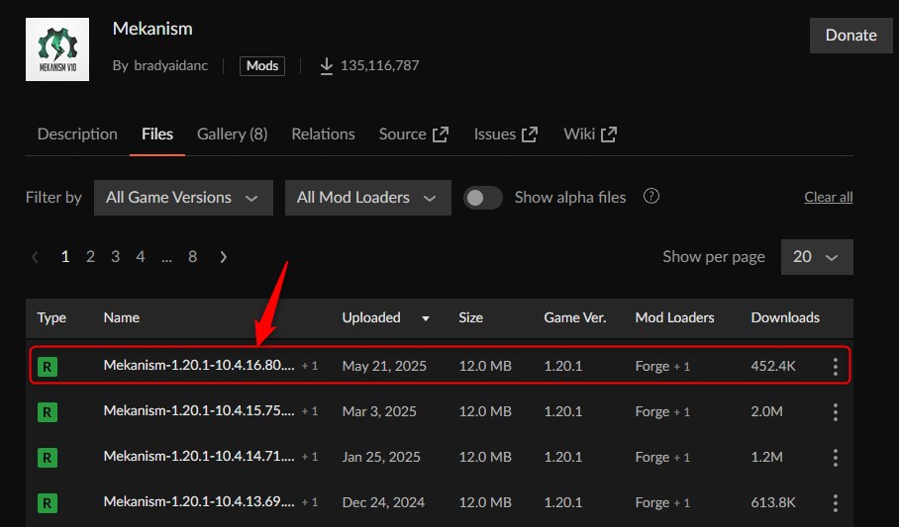The width and height of the screenshot is (899, 527).
Task: Click release badge for Mekanism-1.20.1-10.4.16.80
Action: pyautogui.click(x=48, y=367)
